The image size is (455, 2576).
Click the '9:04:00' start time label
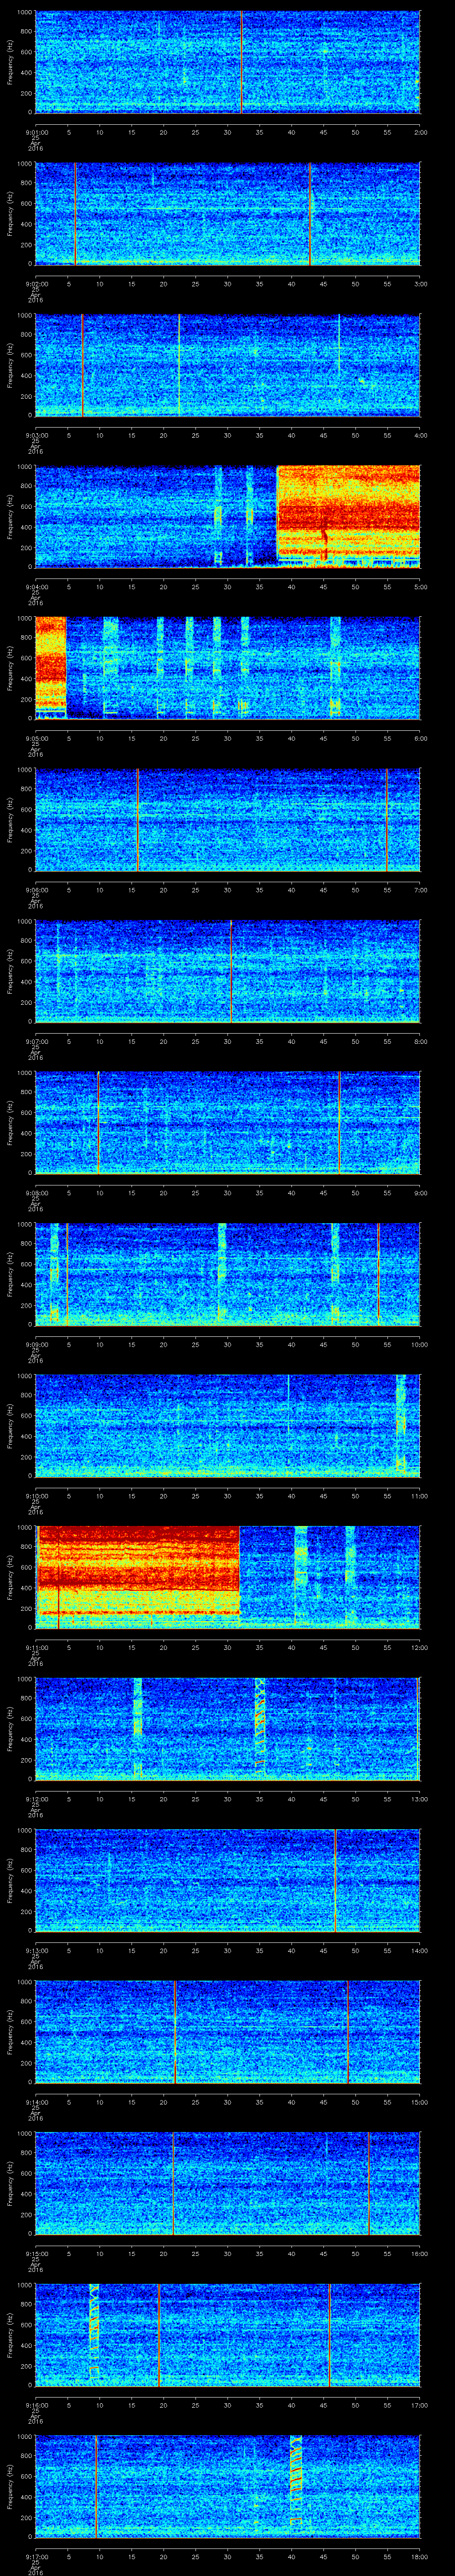(36, 586)
